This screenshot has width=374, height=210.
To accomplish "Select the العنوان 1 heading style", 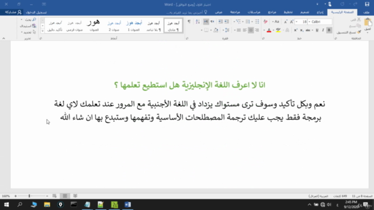I will point(134,26).
